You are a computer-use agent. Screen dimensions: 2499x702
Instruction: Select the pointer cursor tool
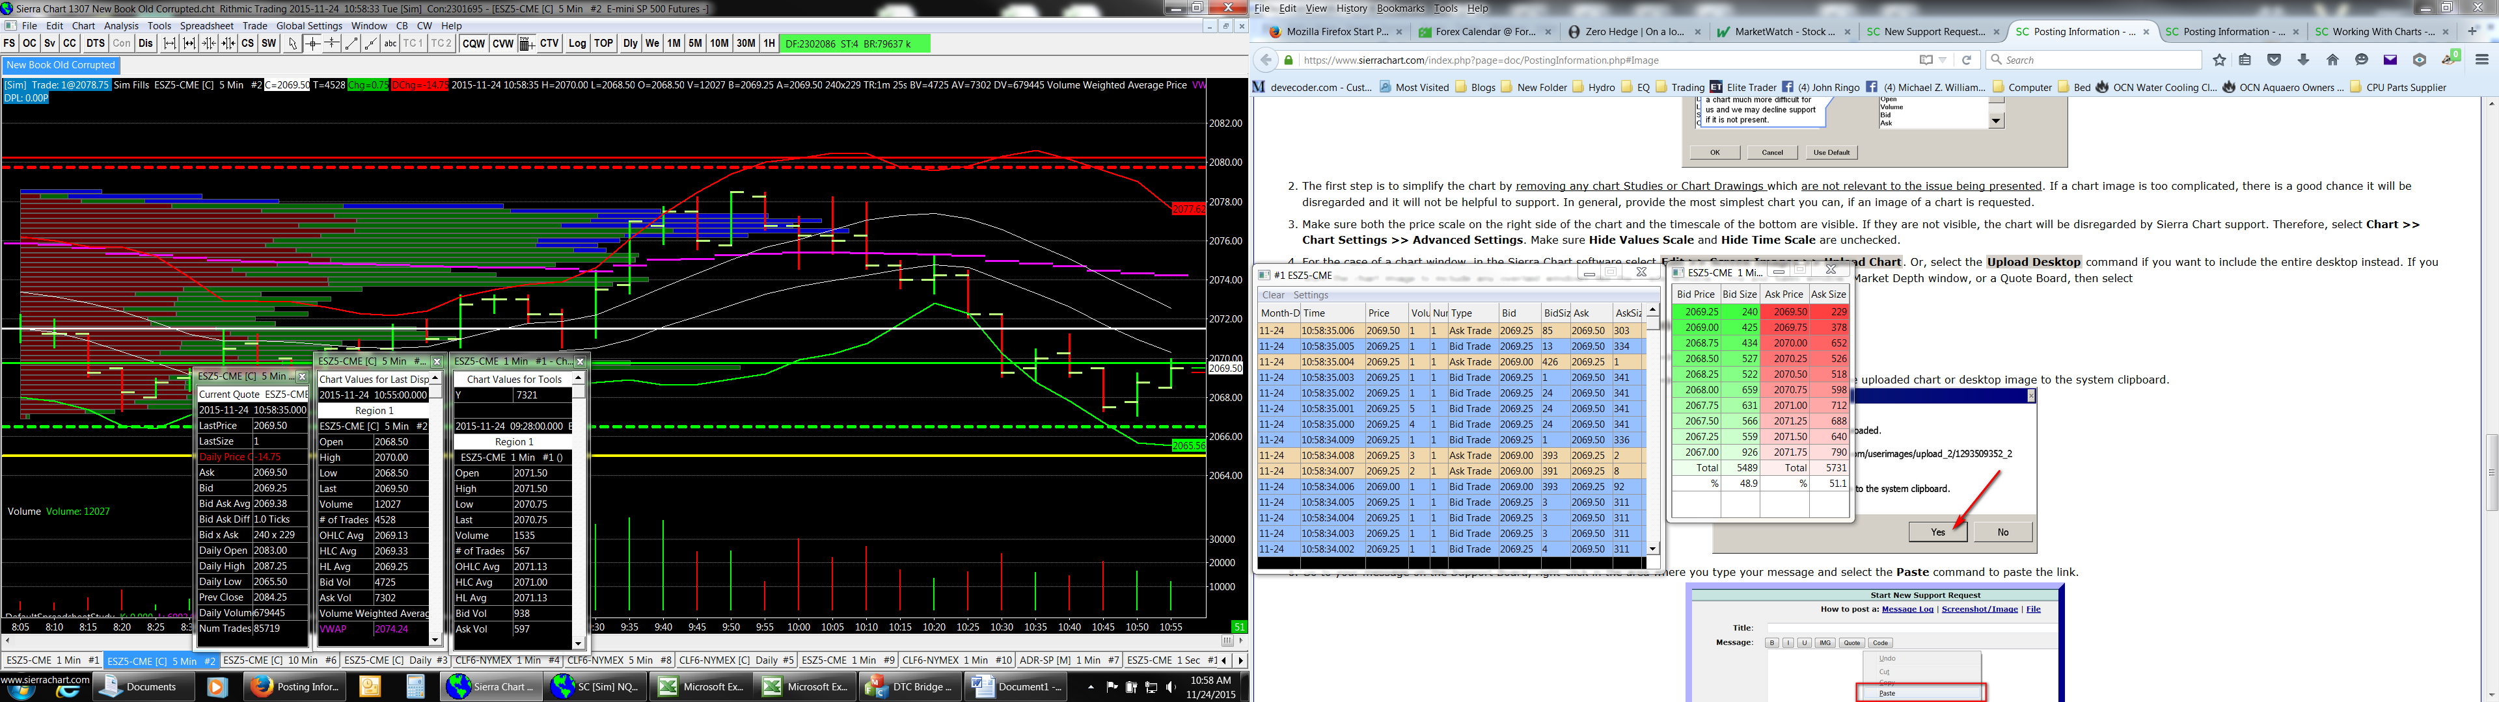(x=292, y=44)
